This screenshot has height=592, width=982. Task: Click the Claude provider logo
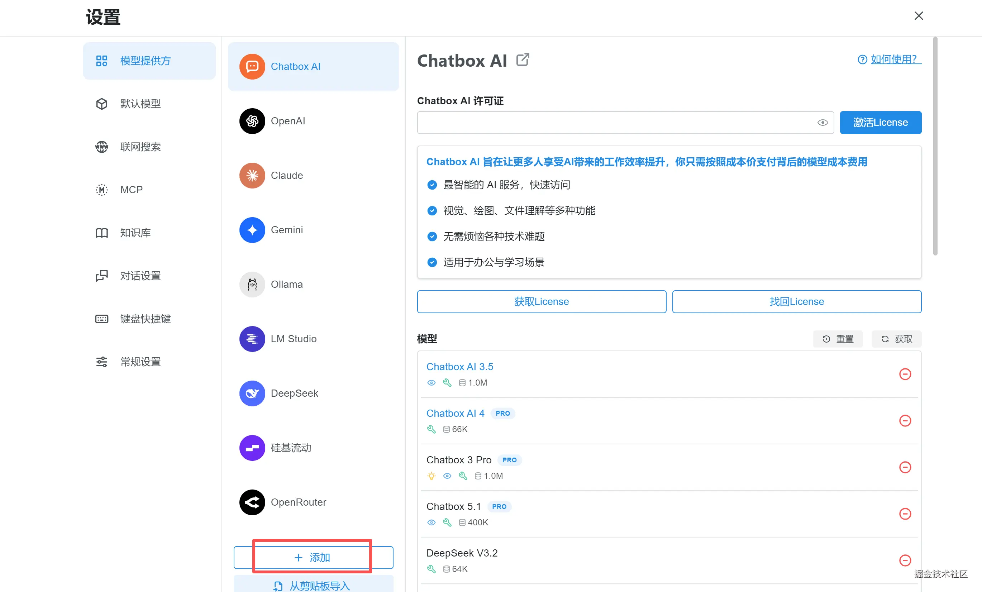click(252, 176)
